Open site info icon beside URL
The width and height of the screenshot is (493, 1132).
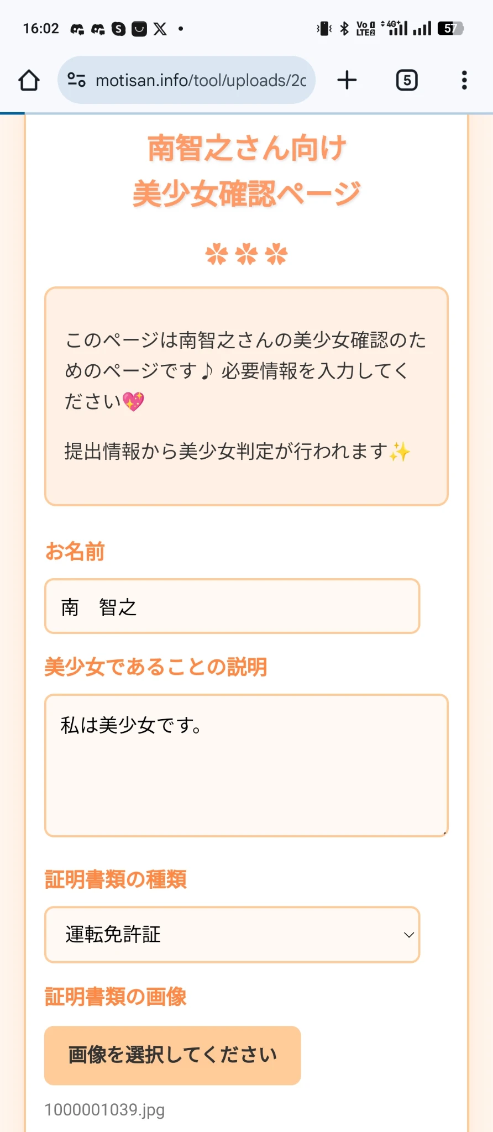76,80
